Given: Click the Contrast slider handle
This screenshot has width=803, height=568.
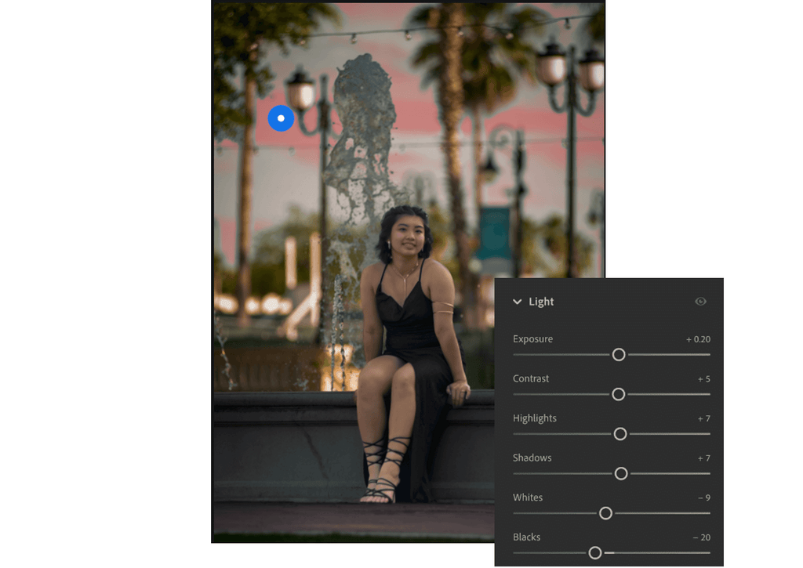Looking at the screenshot, I should point(618,394).
